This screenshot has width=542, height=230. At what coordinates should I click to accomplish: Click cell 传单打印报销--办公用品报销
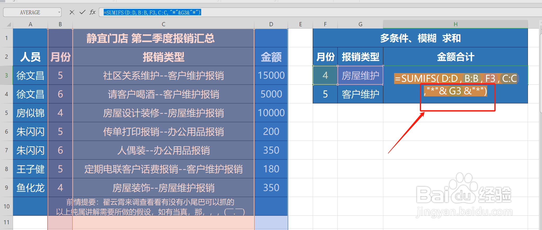tap(163, 132)
